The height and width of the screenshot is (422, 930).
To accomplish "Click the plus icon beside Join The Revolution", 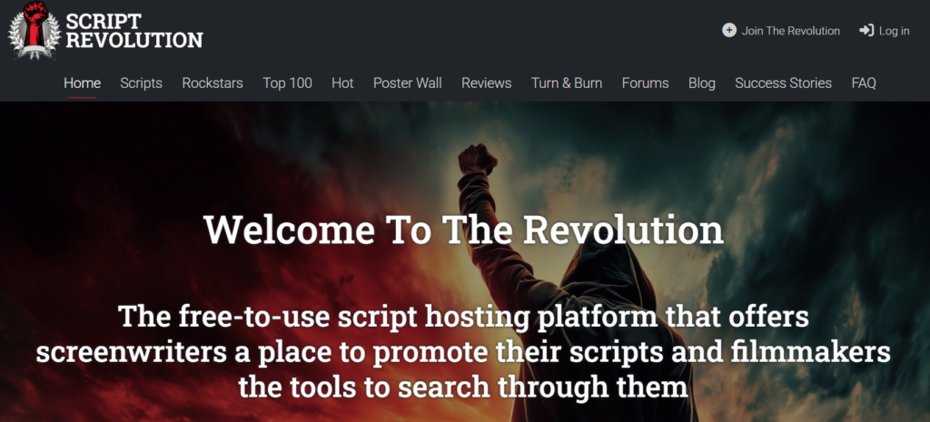I will tap(729, 30).
